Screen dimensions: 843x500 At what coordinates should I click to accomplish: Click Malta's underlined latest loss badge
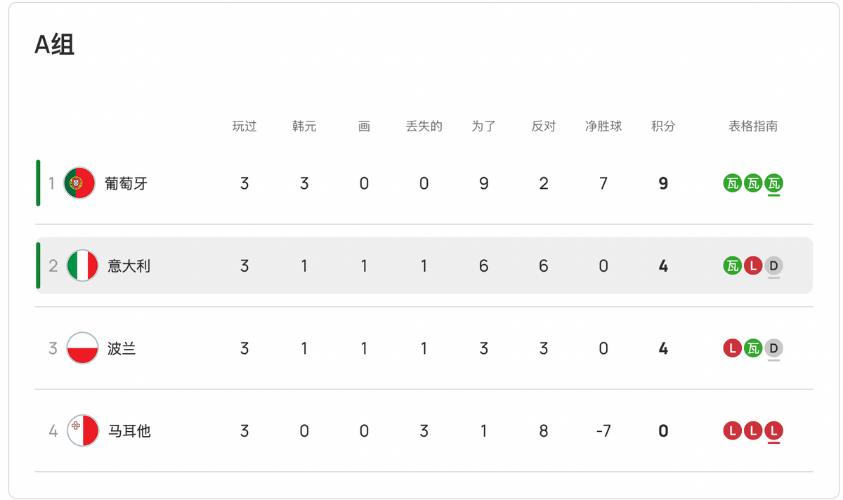(773, 430)
